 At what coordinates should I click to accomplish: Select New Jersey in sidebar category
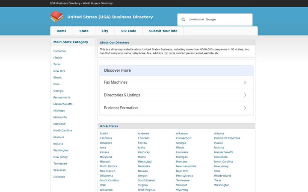click(x=60, y=157)
